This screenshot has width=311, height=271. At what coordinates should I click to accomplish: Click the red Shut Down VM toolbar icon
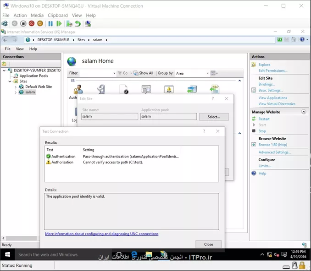pyautogui.click(x=32, y=24)
